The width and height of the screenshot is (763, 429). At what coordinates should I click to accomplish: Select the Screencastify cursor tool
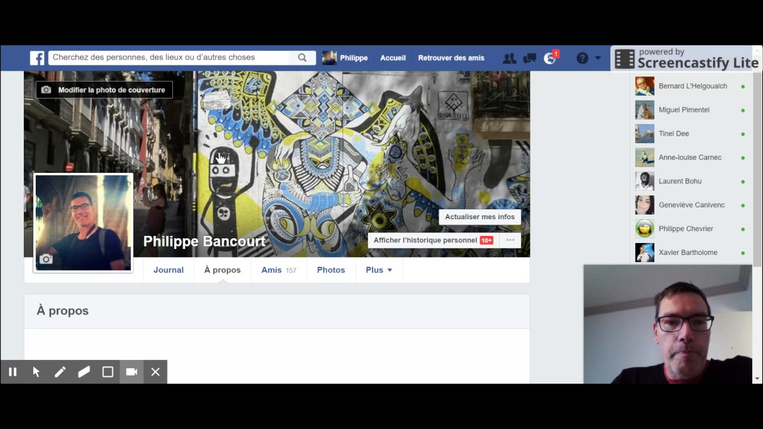36,372
